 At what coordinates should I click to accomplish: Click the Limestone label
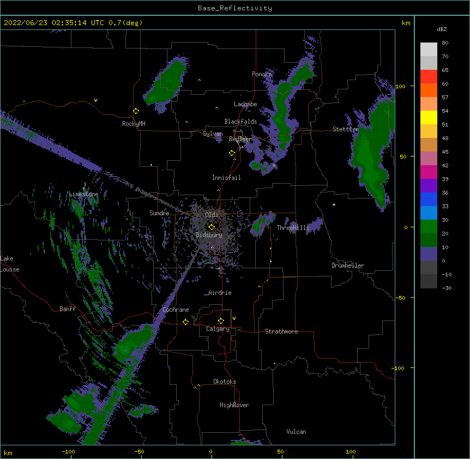pos(83,194)
